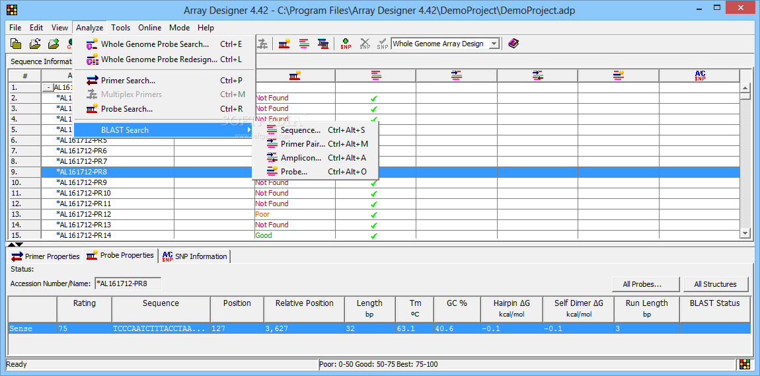Click the probe column header icon in grid
760x376 pixels.
tap(295, 75)
